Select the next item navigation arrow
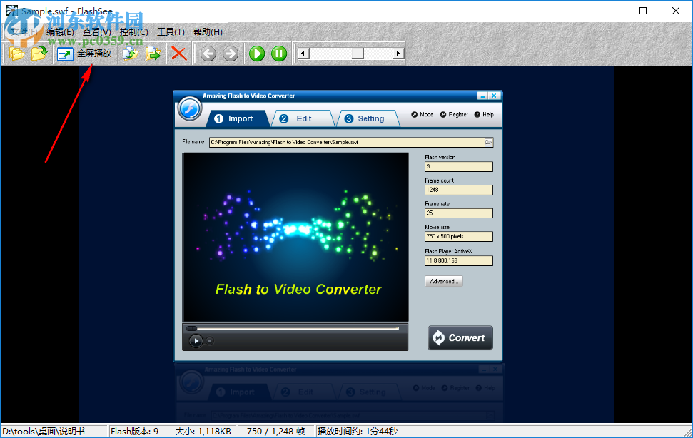Screen dimensions: 693x438 pos(229,53)
